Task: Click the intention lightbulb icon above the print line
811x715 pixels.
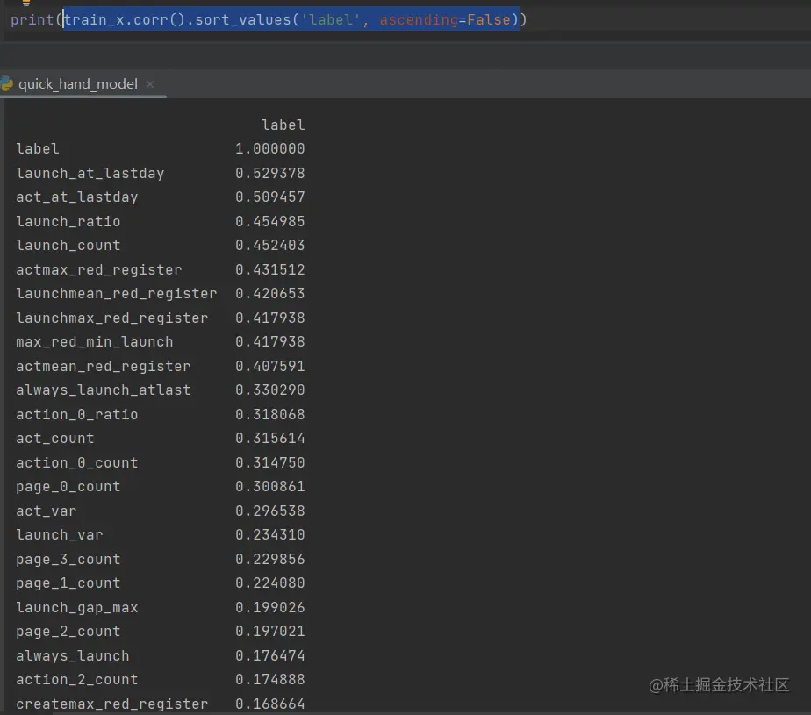Action: 25,3
